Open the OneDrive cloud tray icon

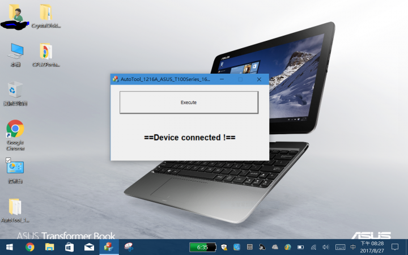[275, 247]
